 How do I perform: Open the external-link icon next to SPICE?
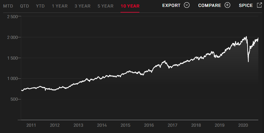[259, 5]
